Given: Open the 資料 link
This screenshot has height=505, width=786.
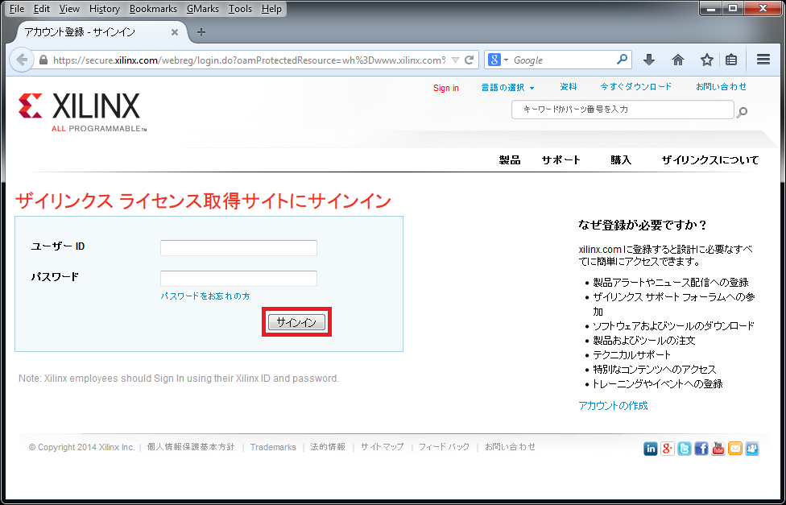Looking at the screenshot, I should [568, 87].
